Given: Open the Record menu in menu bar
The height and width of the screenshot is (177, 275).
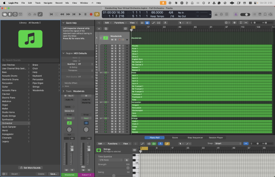Looking at the screenshot, I should click(x=59, y=3).
